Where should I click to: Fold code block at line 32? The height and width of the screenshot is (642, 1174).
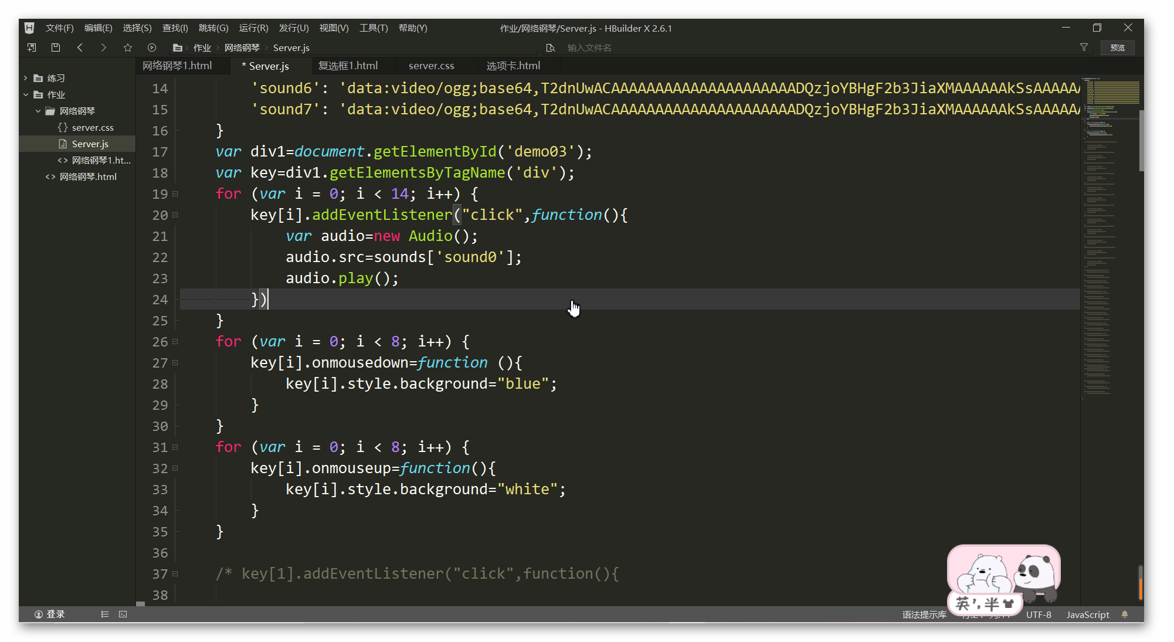click(x=175, y=468)
